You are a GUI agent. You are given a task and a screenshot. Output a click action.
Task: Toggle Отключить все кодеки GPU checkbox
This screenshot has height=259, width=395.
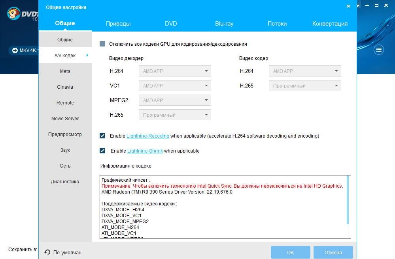tap(102, 44)
